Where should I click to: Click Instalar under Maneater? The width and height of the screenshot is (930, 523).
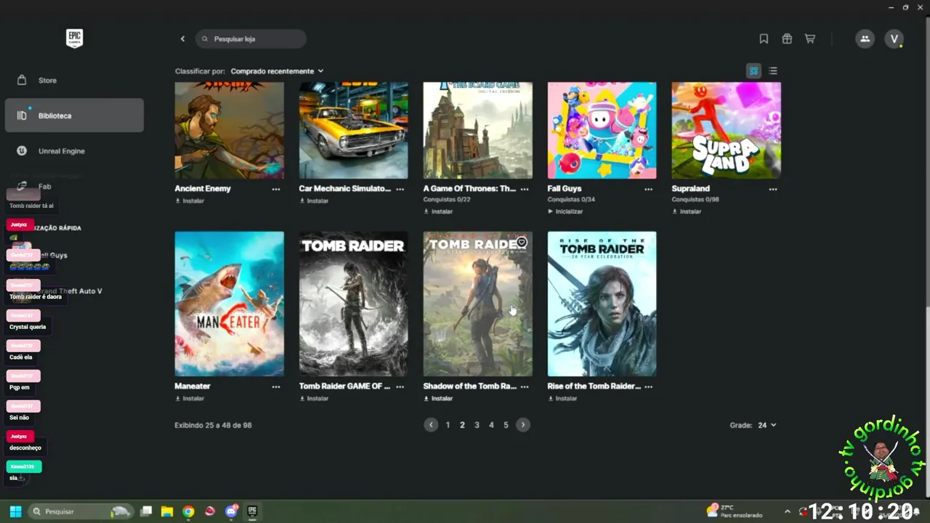point(190,399)
